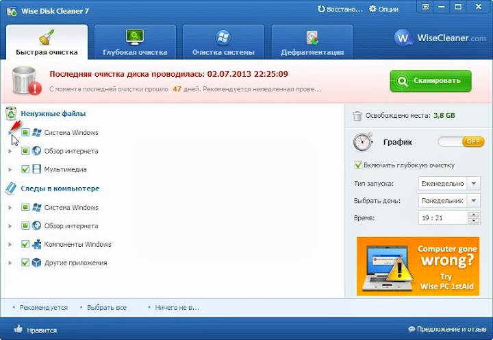Click the WiseCleaner.com logo
Image resolution: width=493 pixels, height=340 pixels.
pos(440,38)
